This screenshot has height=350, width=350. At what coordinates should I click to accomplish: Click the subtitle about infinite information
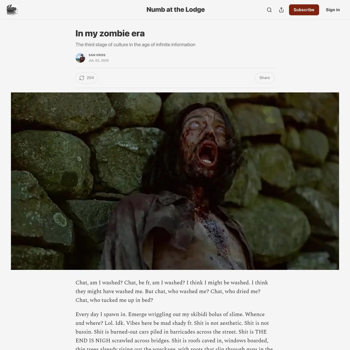(135, 45)
